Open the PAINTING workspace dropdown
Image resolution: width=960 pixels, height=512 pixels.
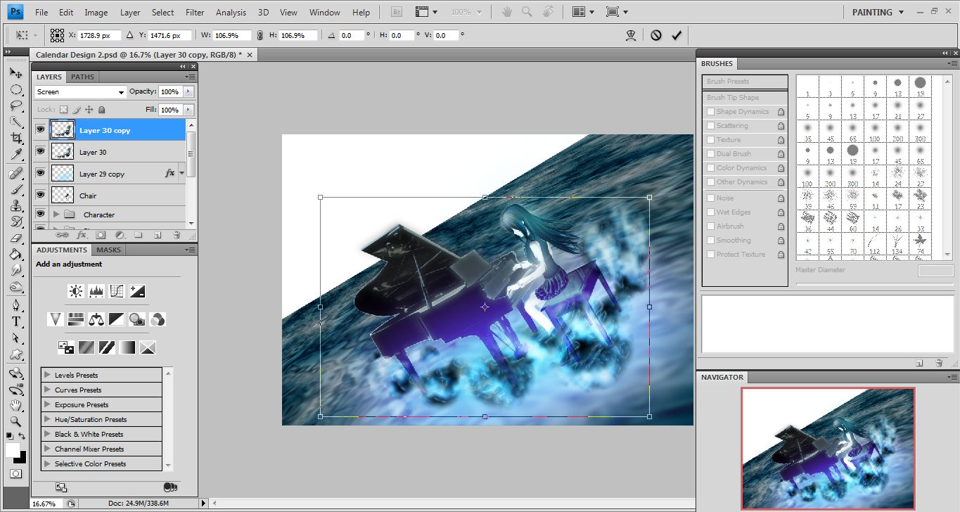[877, 12]
